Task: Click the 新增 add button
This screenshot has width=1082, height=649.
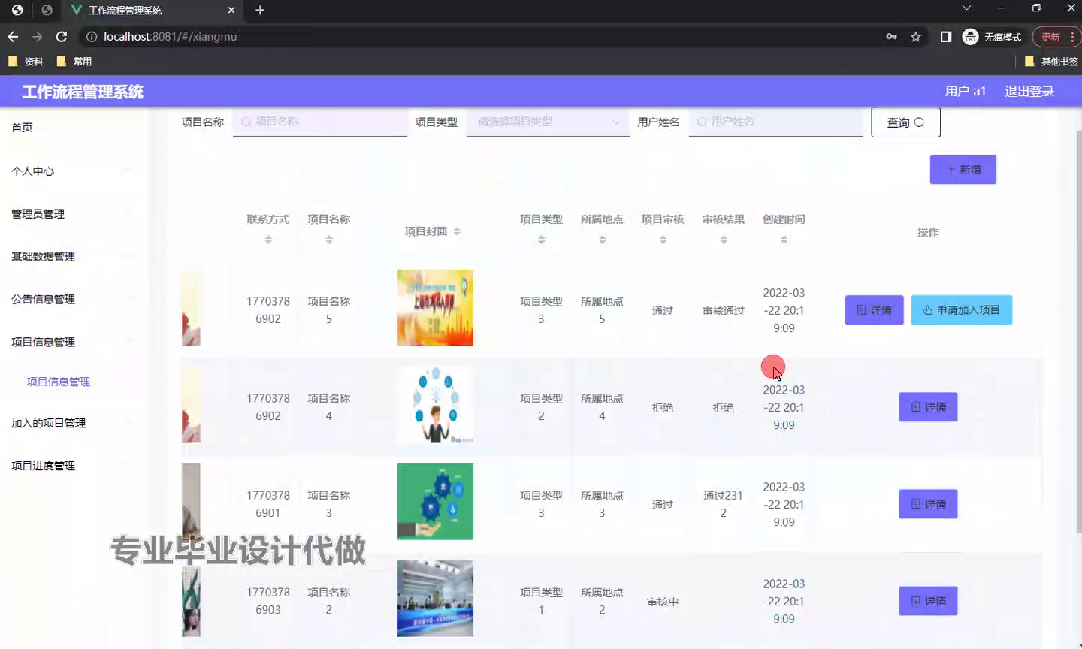Action: [x=963, y=170]
